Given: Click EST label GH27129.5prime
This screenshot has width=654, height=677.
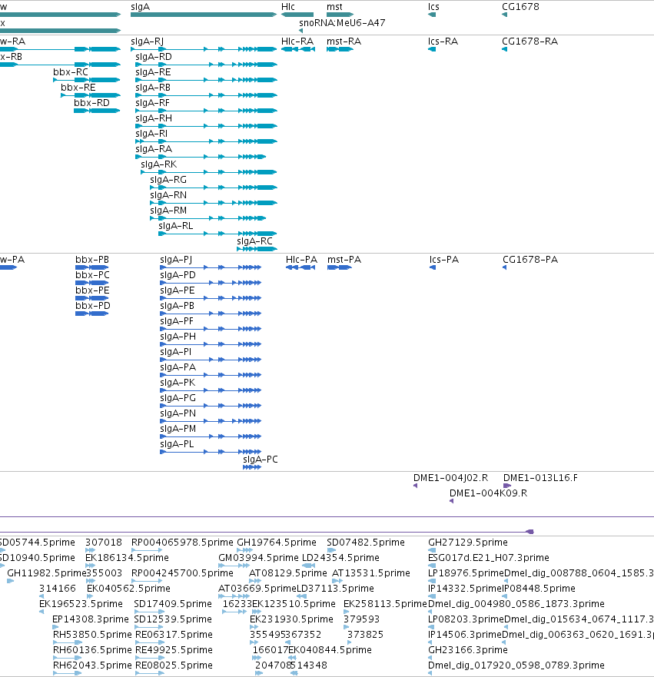Looking at the screenshot, I should pos(468,543).
